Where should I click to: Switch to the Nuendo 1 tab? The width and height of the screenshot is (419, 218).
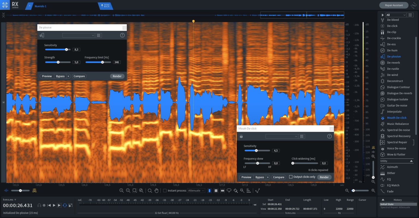pos(40,6)
